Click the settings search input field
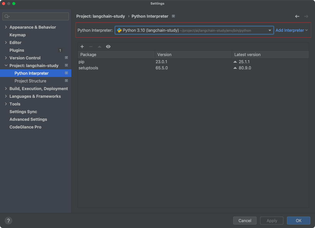This screenshot has height=228, width=315. click(x=35, y=16)
